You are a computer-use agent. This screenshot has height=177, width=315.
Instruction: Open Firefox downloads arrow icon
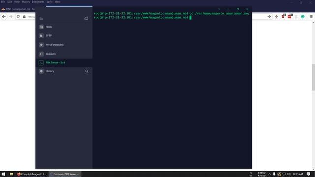click(x=277, y=17)
